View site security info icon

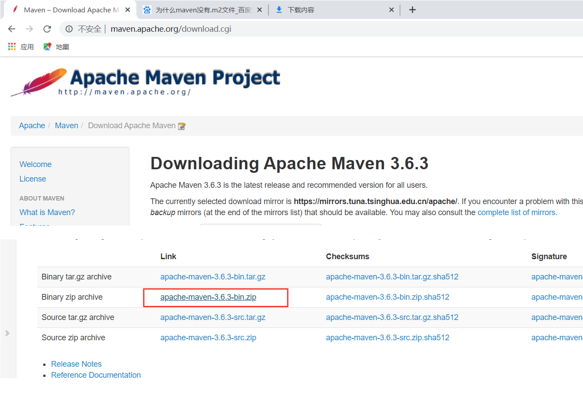pos(69,29)
